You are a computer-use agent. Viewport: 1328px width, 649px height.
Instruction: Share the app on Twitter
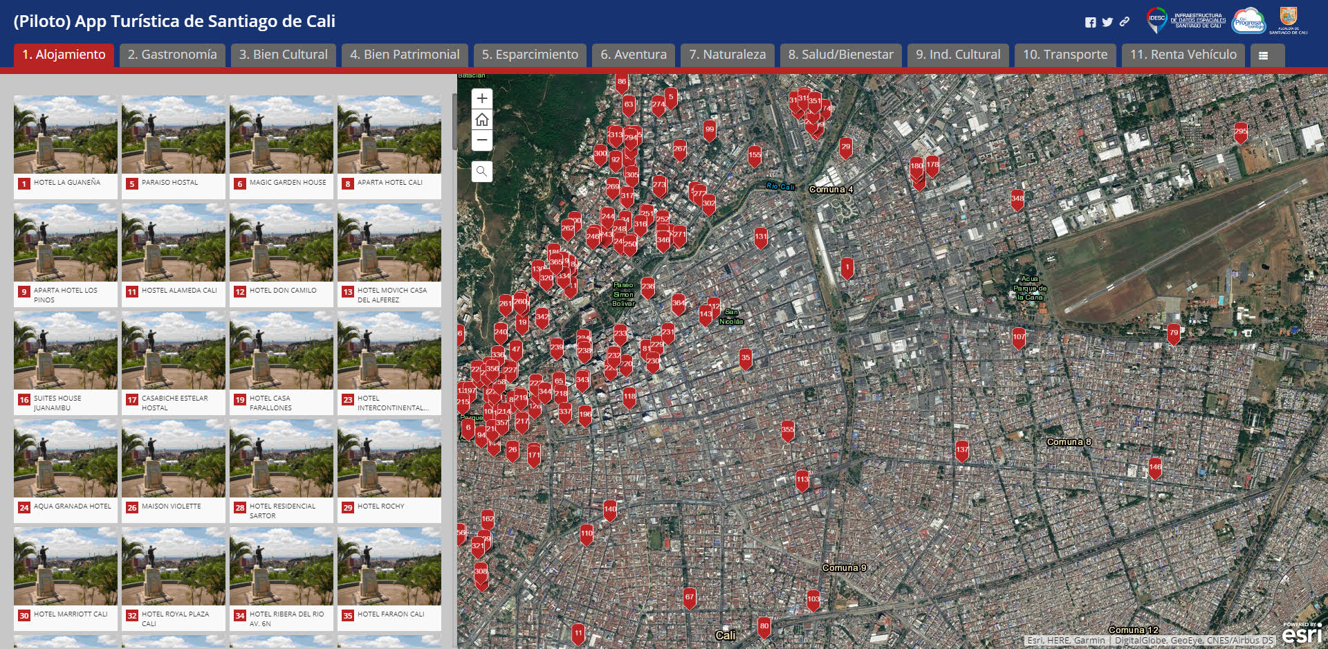[x=1107, y=22]
